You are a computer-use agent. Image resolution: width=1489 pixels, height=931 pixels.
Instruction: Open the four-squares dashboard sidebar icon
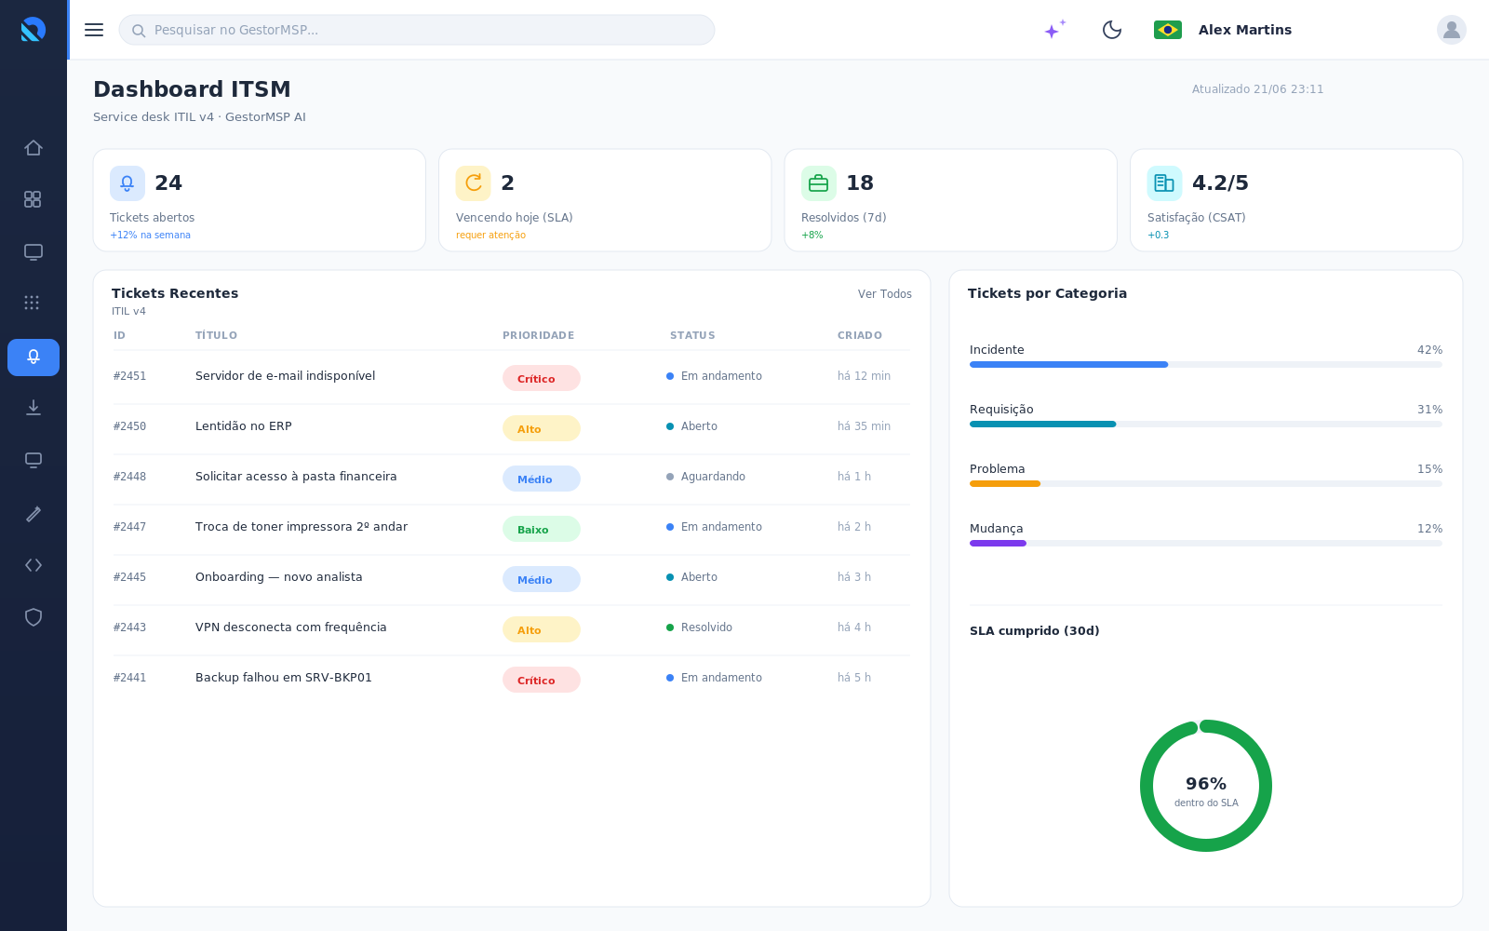pyautogui.click(x=34, y=199)
